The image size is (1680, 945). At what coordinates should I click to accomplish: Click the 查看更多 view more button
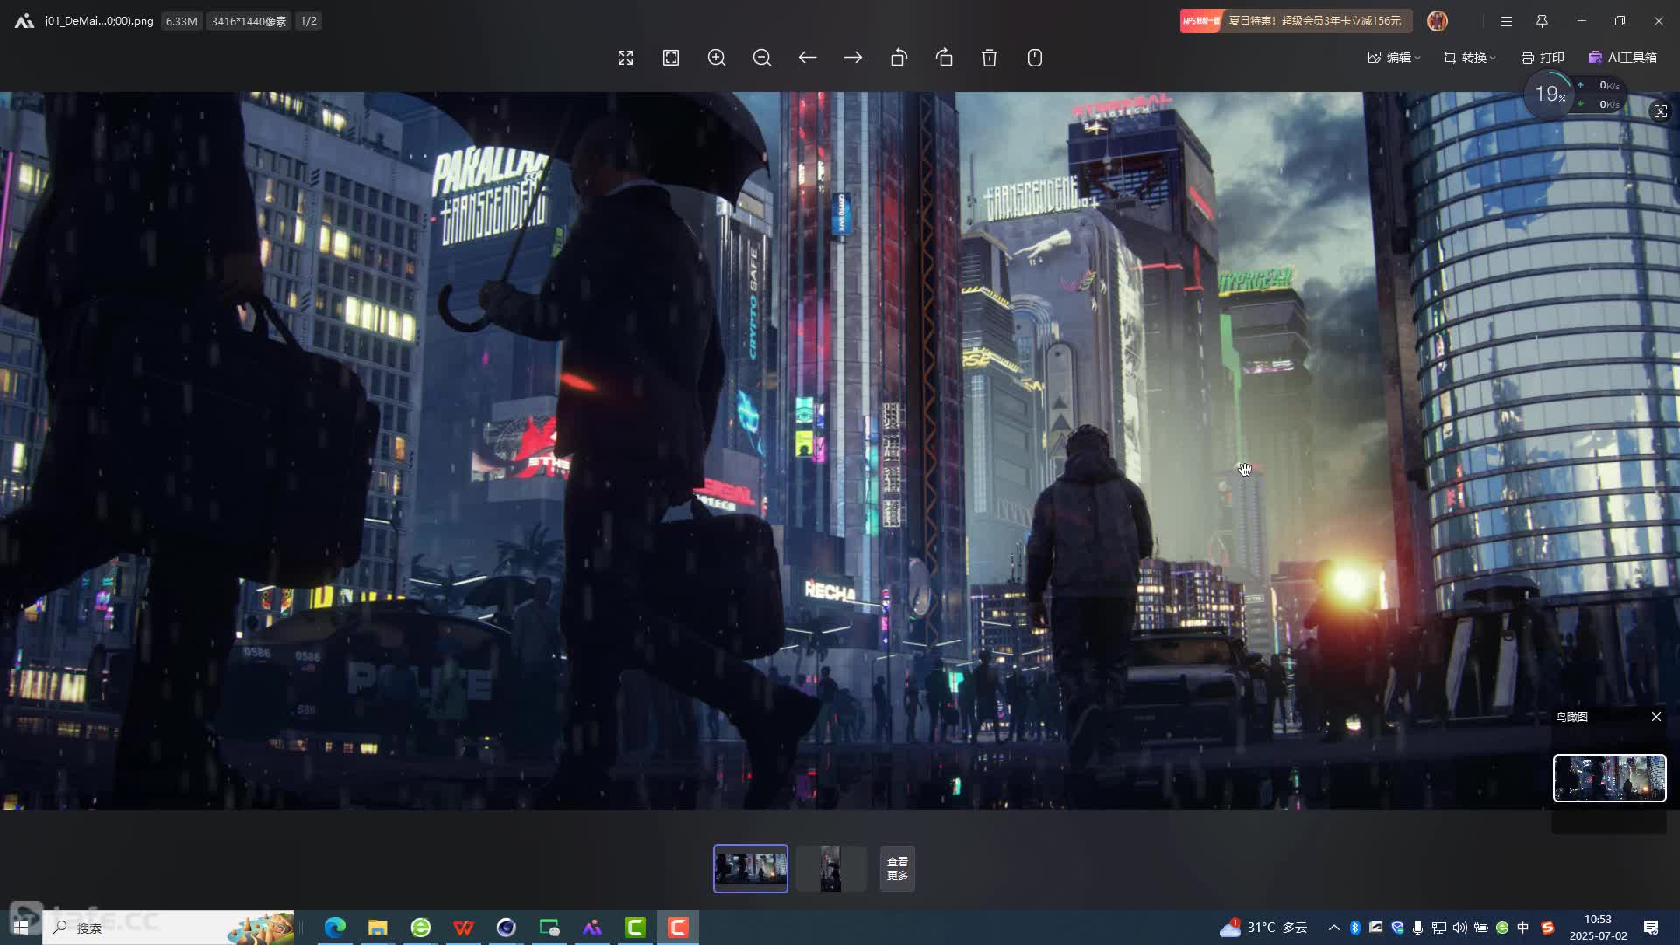pos(898,869)
